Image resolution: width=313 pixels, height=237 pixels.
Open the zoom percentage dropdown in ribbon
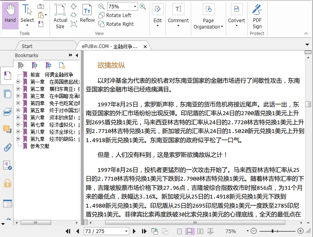135,7
